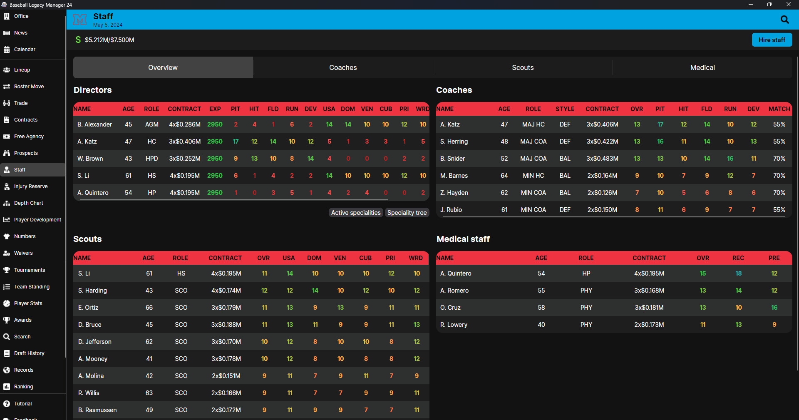Sort Coaches table by MATCH column
799x420 pixels.
click(779, 109)
